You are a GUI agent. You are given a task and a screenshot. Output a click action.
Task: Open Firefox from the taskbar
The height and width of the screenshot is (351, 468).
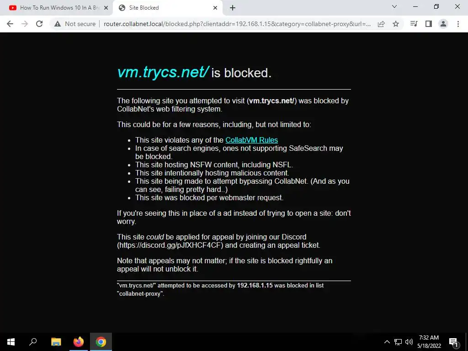coord(79,342)
